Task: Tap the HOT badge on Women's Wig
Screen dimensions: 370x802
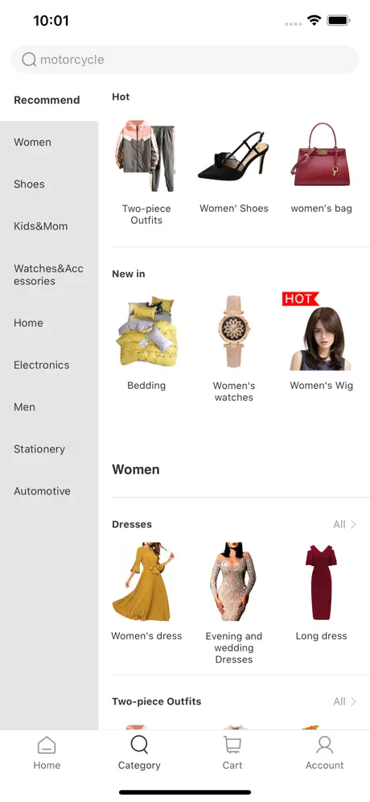Action: pos(300,299)
